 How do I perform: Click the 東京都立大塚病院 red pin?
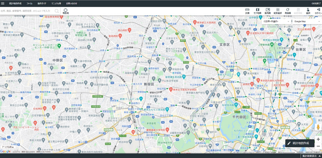pos(195,22)
